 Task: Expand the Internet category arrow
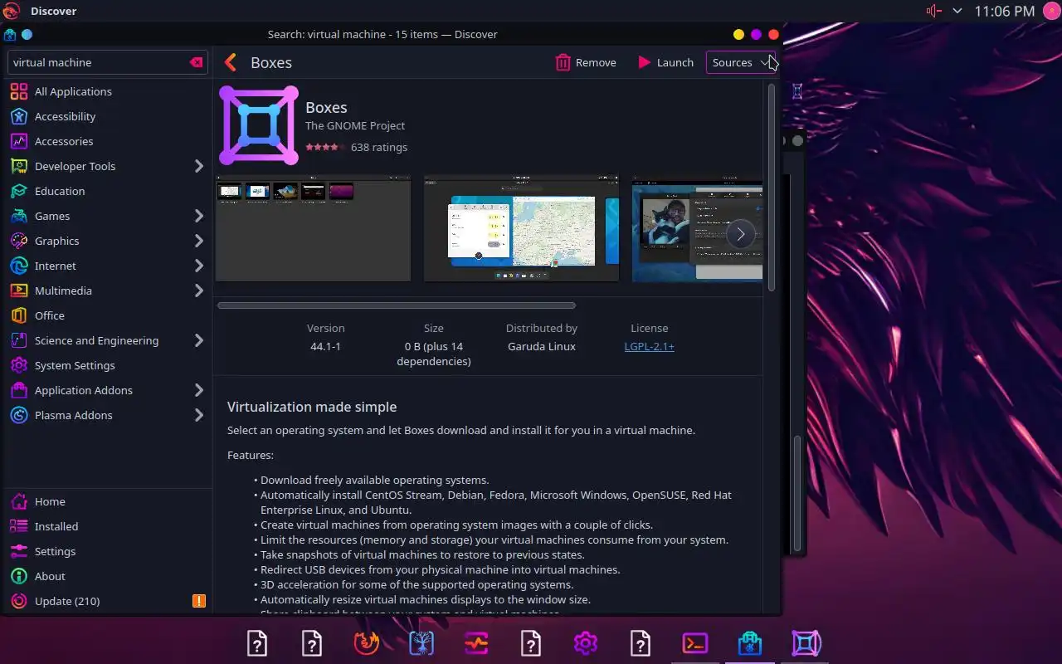click(x=198, y=266)
